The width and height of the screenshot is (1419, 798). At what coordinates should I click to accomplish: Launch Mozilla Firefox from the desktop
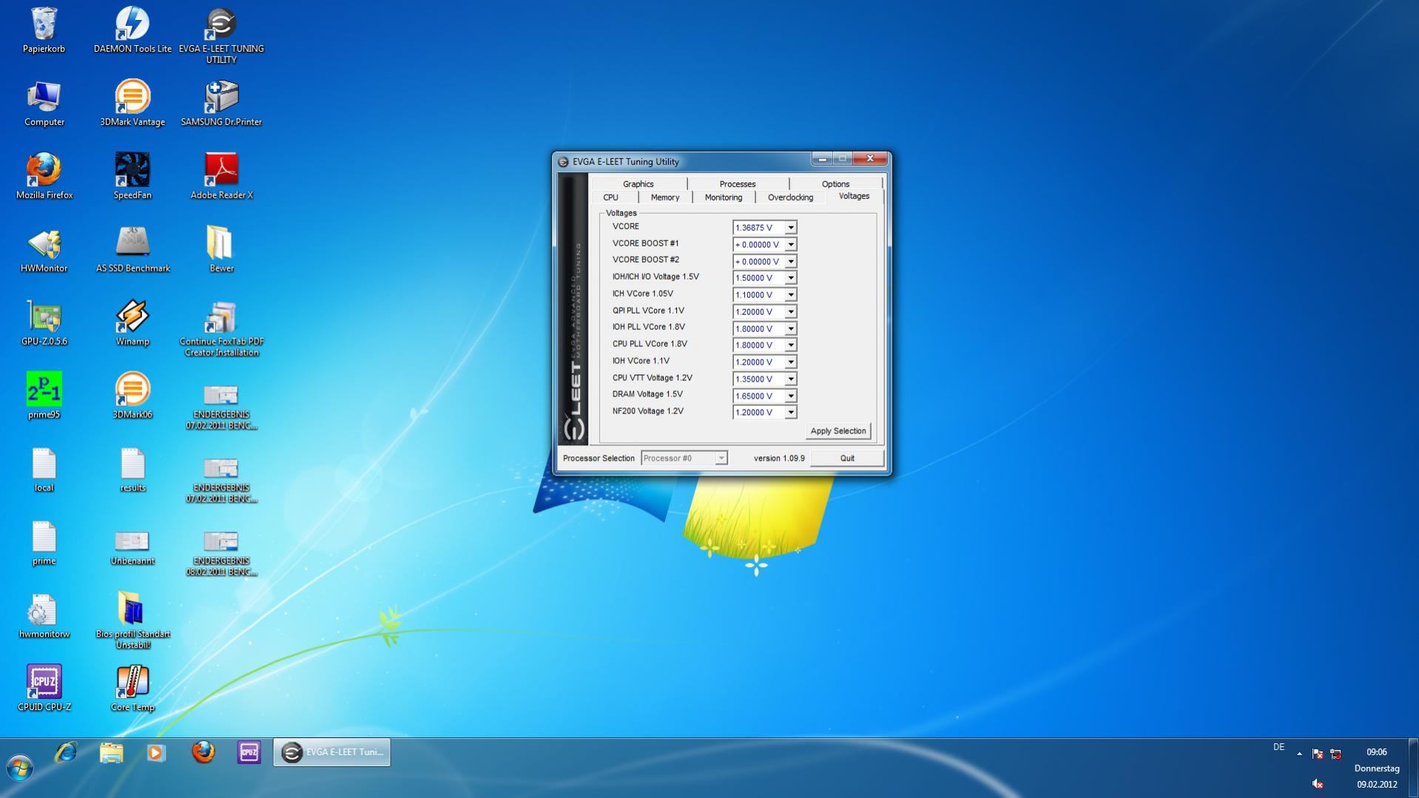[44, 176]
